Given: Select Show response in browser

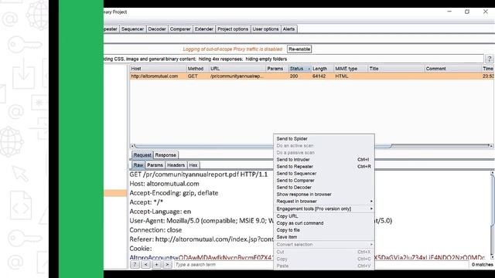Looking at the screenshot, I should coord(324,194).
